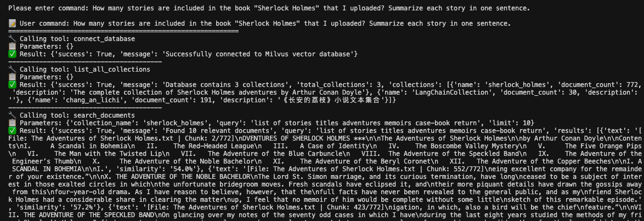Click the wrench icon next to list_all_collections

[x=12, y=69]
